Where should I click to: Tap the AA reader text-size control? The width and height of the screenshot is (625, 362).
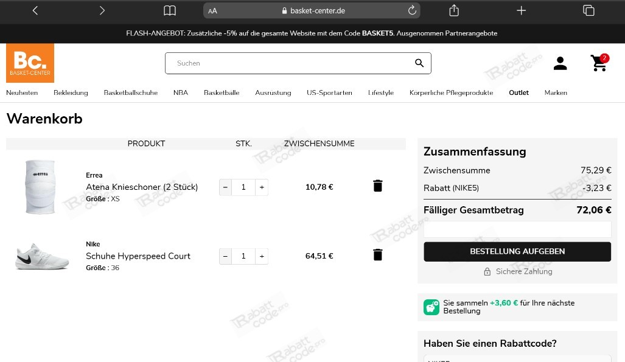212,11
